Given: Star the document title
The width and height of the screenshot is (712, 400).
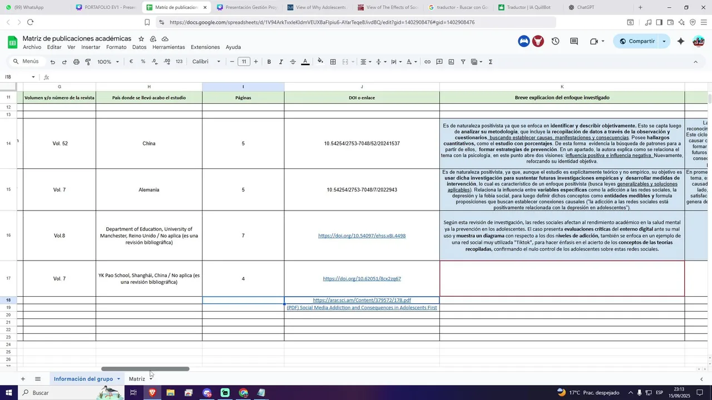Looking at the screenshot, I should (x=141, y=39).
